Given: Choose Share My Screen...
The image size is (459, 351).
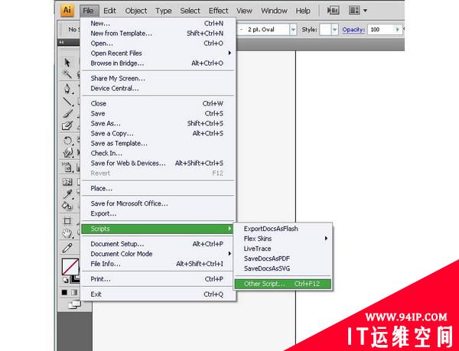Looking at the screenshot, I should point(158,78).
